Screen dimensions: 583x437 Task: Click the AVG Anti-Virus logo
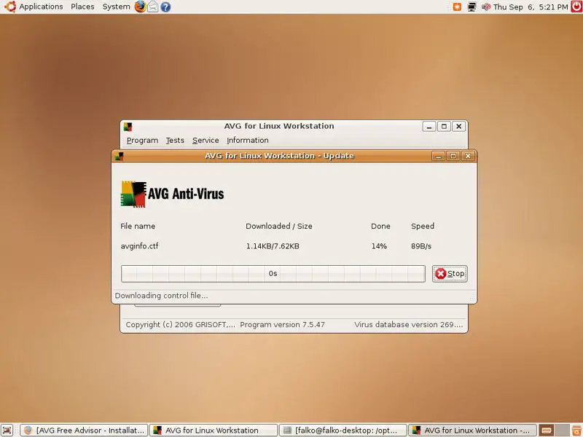pyautogui.click(x=172, y=194)
